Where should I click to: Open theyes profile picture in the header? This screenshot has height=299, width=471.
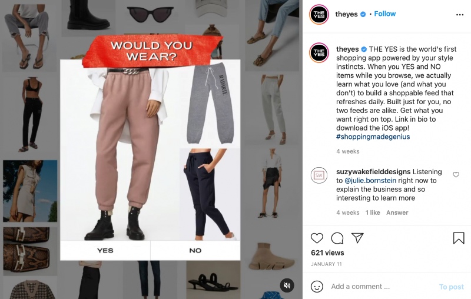[x=319, y=14]
